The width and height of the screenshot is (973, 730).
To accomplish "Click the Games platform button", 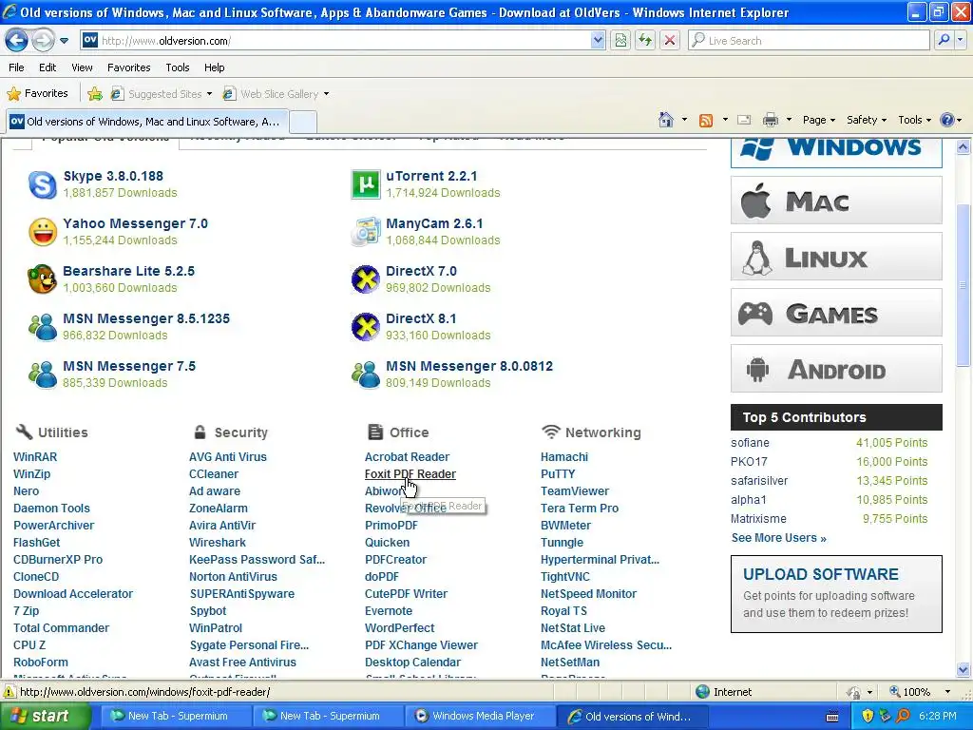I will pyautogui.click(x=836, y=313).
